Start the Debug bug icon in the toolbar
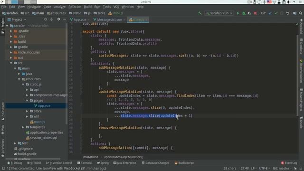 (244, 13)
